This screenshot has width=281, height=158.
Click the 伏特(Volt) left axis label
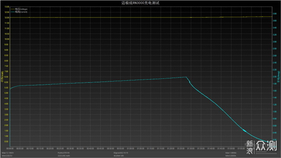point(2,76)
